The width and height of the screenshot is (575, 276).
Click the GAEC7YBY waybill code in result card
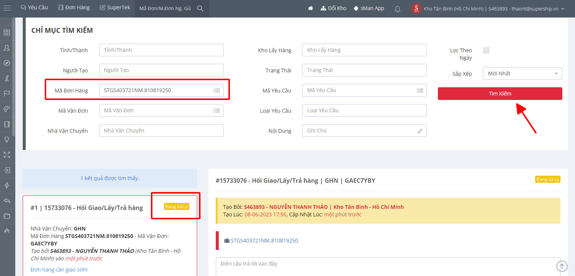44,244
